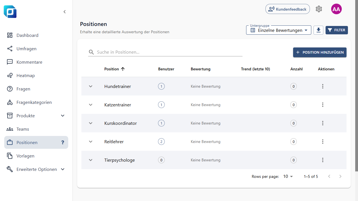Select the Kurskoordinator position name

[x=121, y=123]
